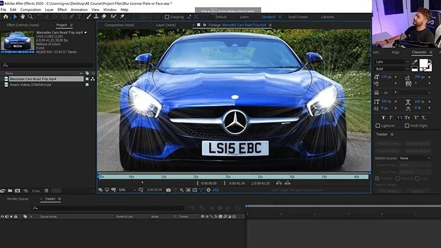Select the Zoom magnifier tool
441x248 pixels.
coord(30,17)
